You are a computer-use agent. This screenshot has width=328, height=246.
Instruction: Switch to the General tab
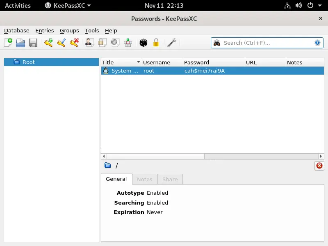[116, 179]
